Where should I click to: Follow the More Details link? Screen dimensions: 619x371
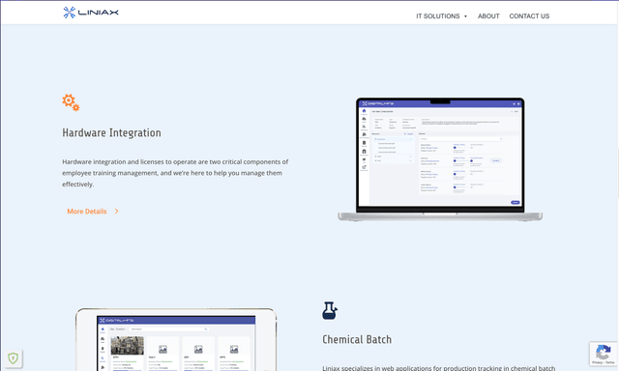[87, 212]
